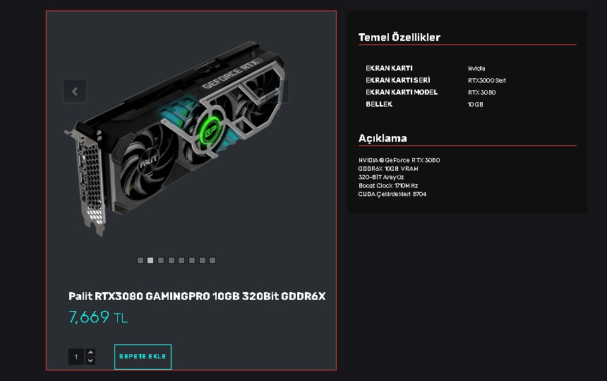607x381 pixels.
Task: Click the Palit graphics card image
Action: coord(175,138)
